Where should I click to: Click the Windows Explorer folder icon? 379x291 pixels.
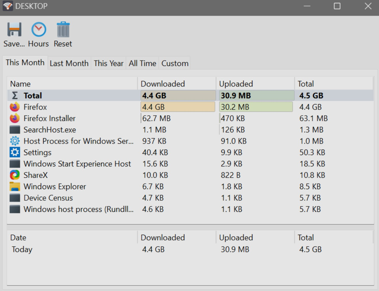(15, 186)
